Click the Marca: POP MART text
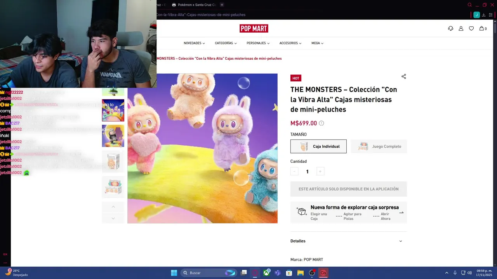 307,260
